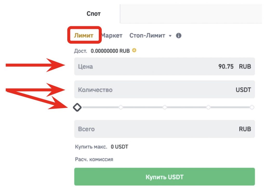Click the diamond slider handle at zero
This screenshot has width=266, height=190.
click(77, 107)
